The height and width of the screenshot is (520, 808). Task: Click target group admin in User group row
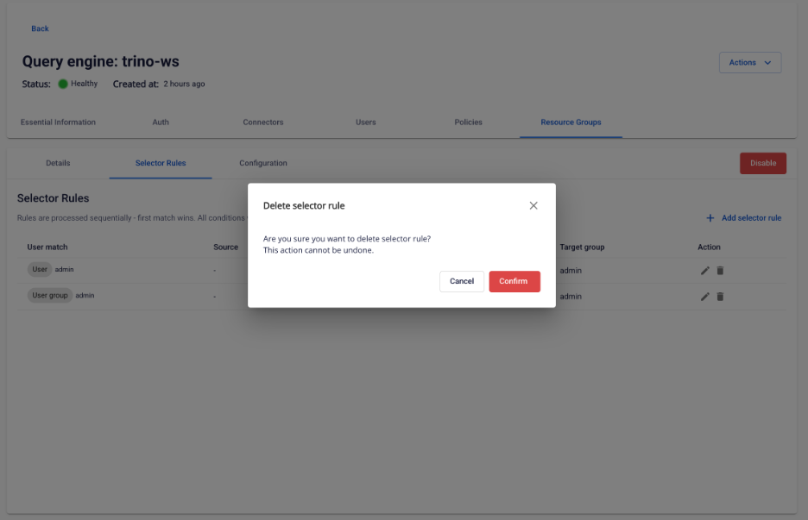pos(571,297)
